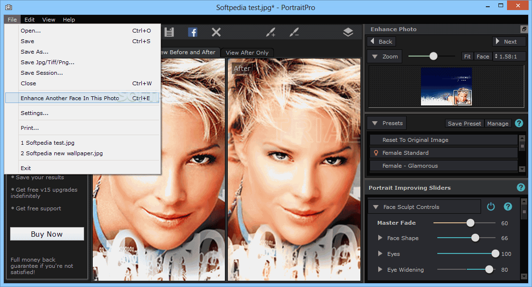
Task: Click the Fit zoom button
Action: [467, 57]
